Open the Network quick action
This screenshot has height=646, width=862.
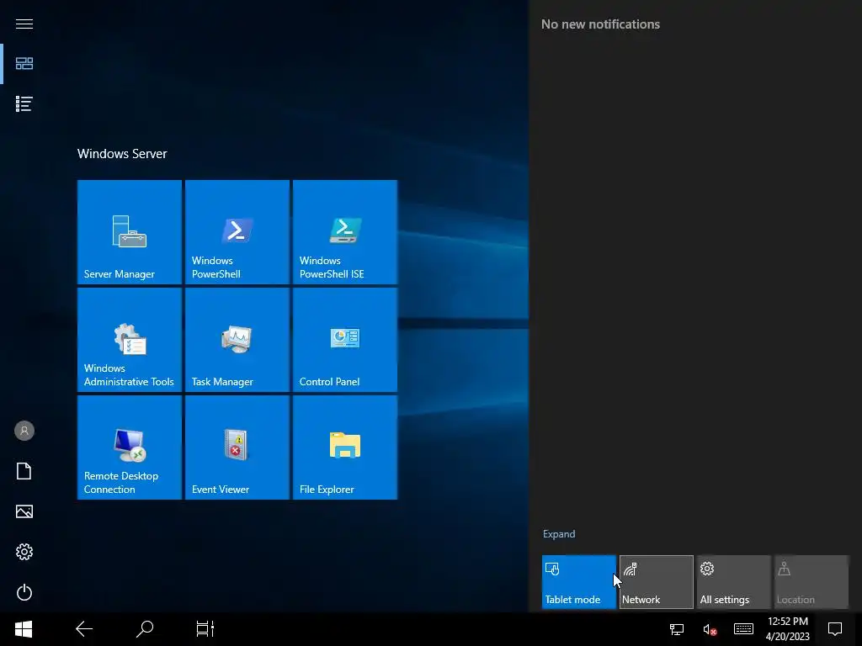[657, 582]
